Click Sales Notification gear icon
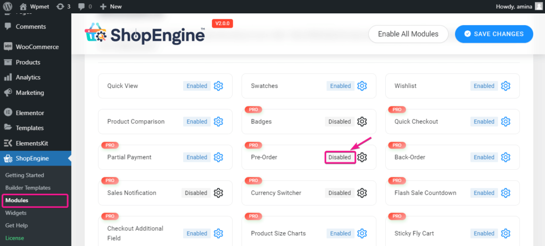The width and height of the screenshot is (545, 246). point(218,193)
